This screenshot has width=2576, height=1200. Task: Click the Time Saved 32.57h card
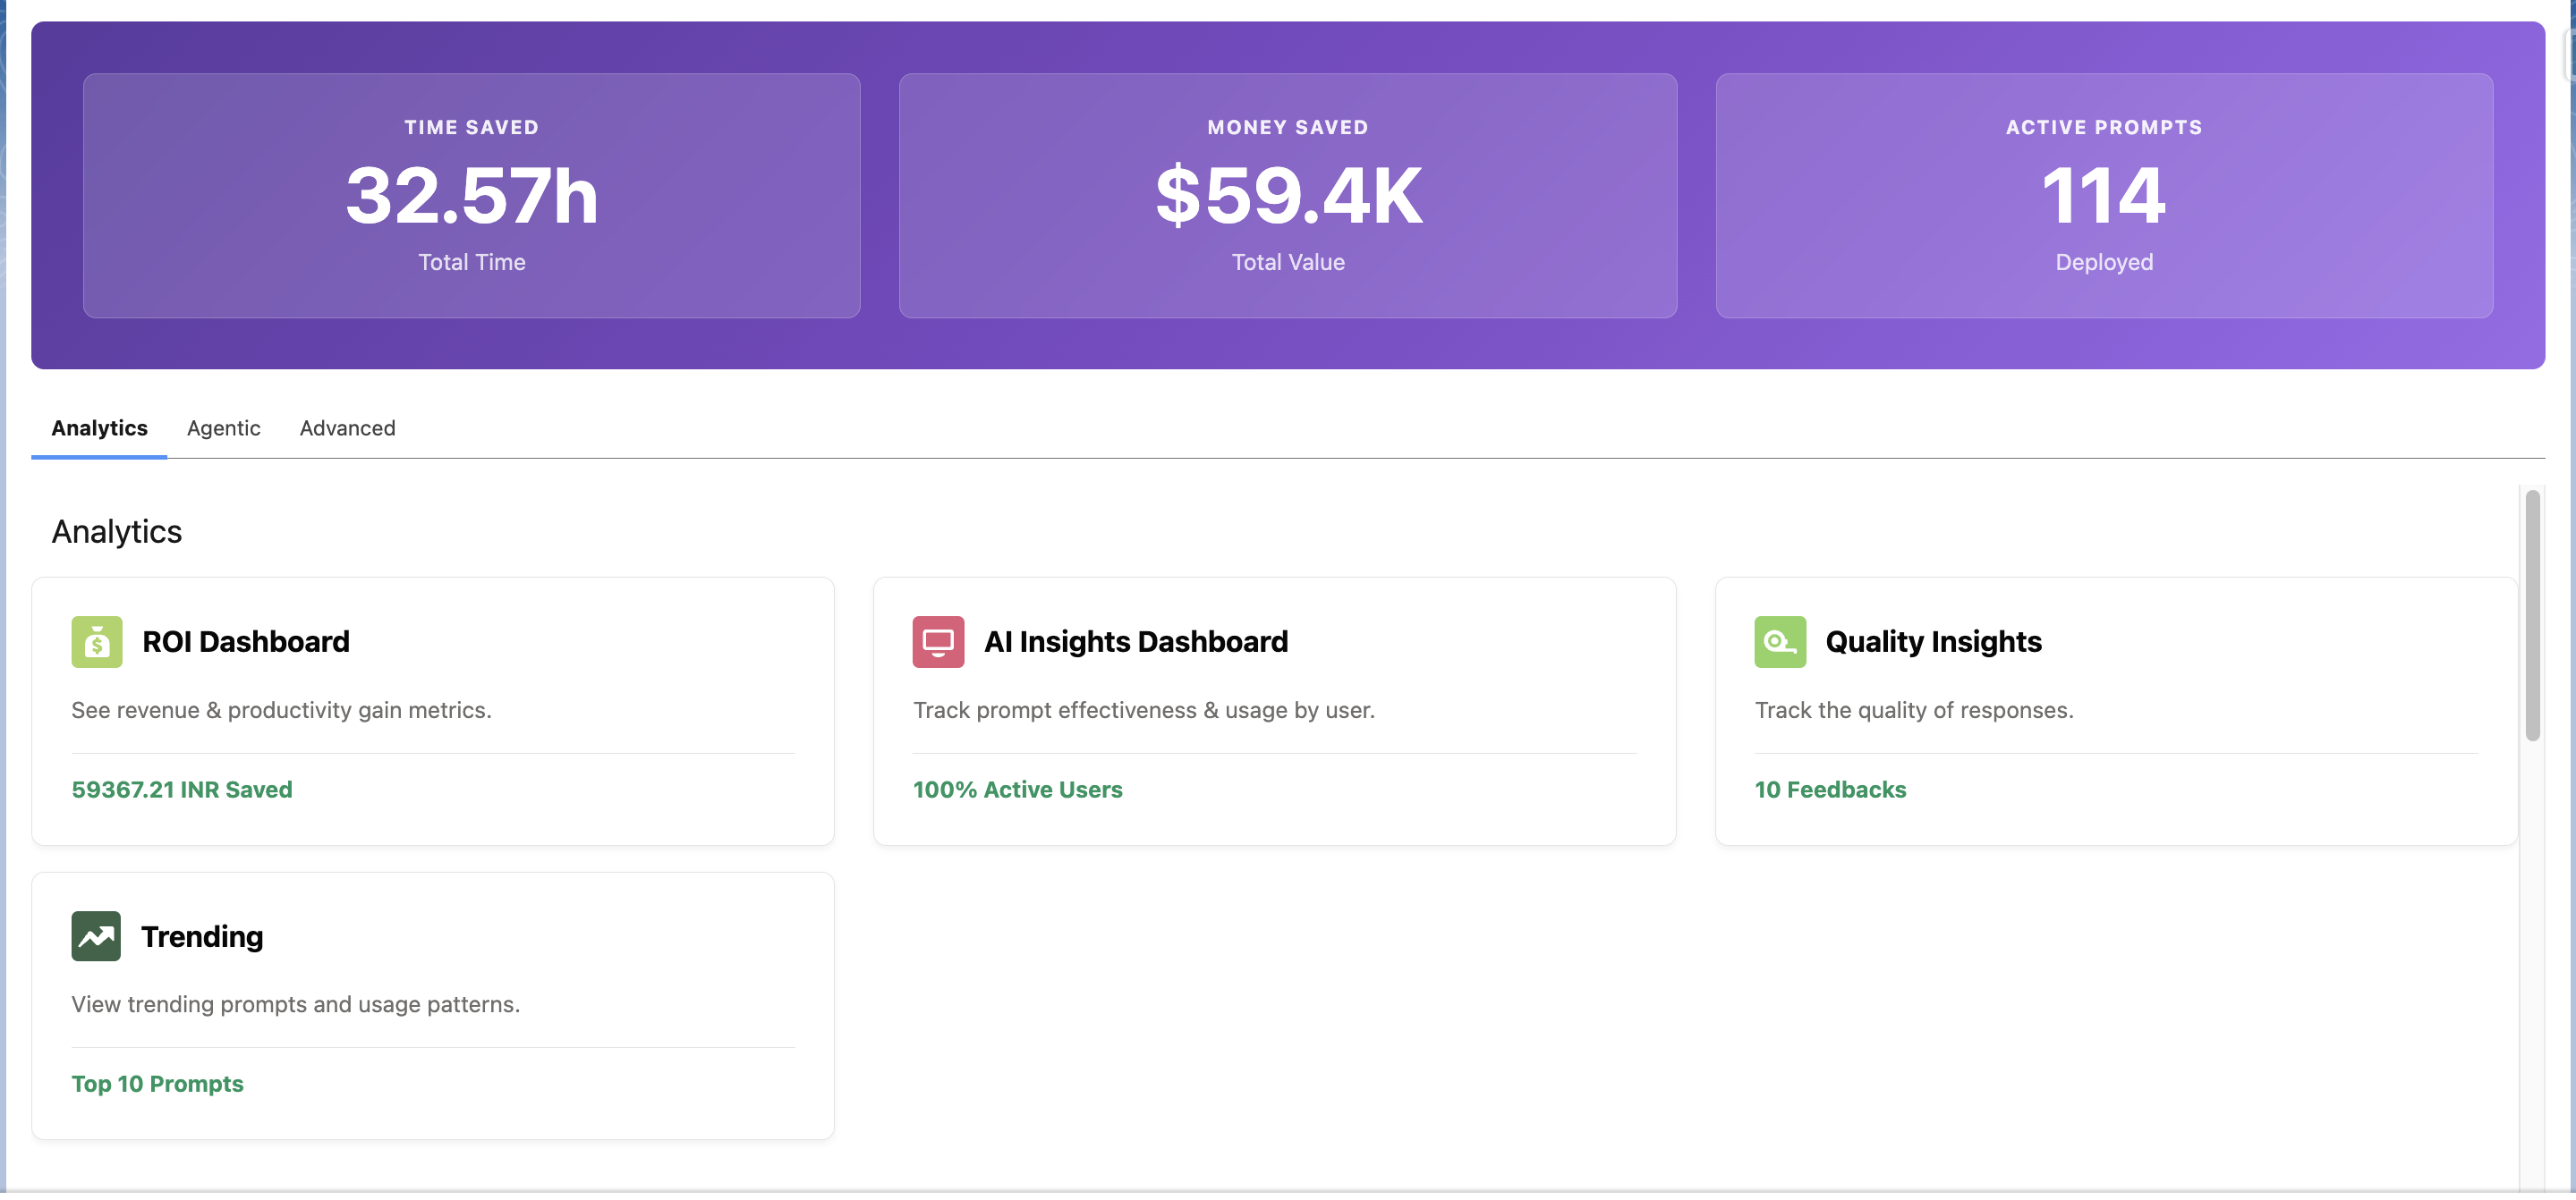471,196
